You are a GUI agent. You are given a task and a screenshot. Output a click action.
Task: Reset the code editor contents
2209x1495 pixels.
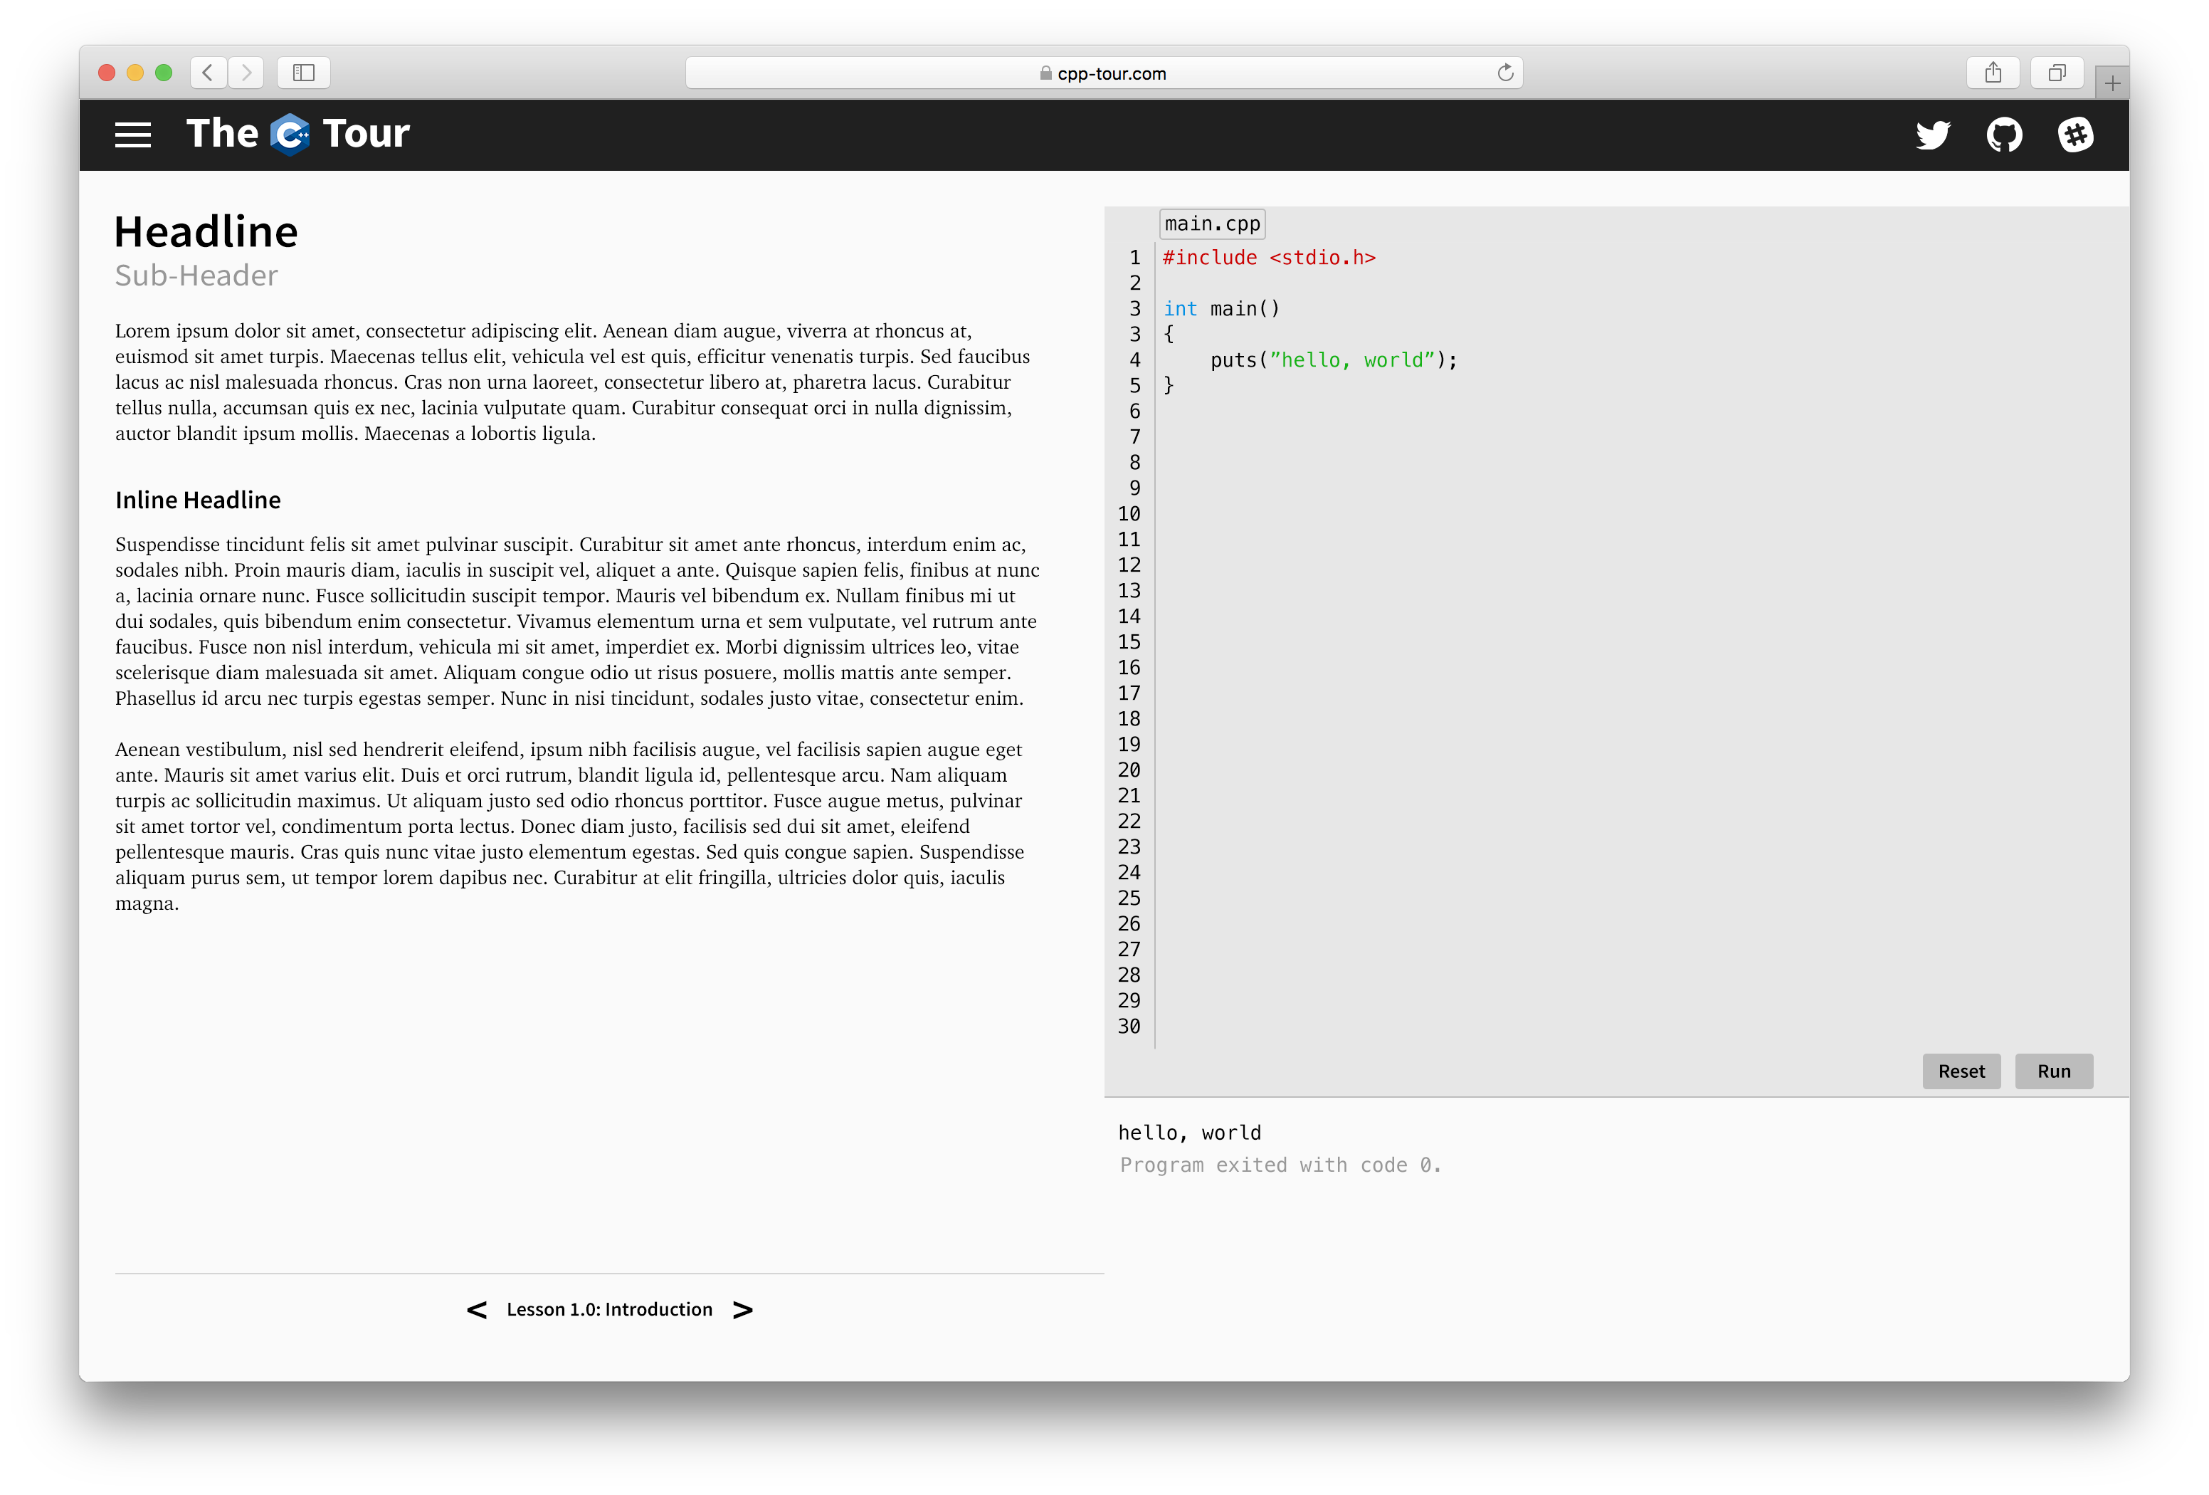pos(1961,1071)
